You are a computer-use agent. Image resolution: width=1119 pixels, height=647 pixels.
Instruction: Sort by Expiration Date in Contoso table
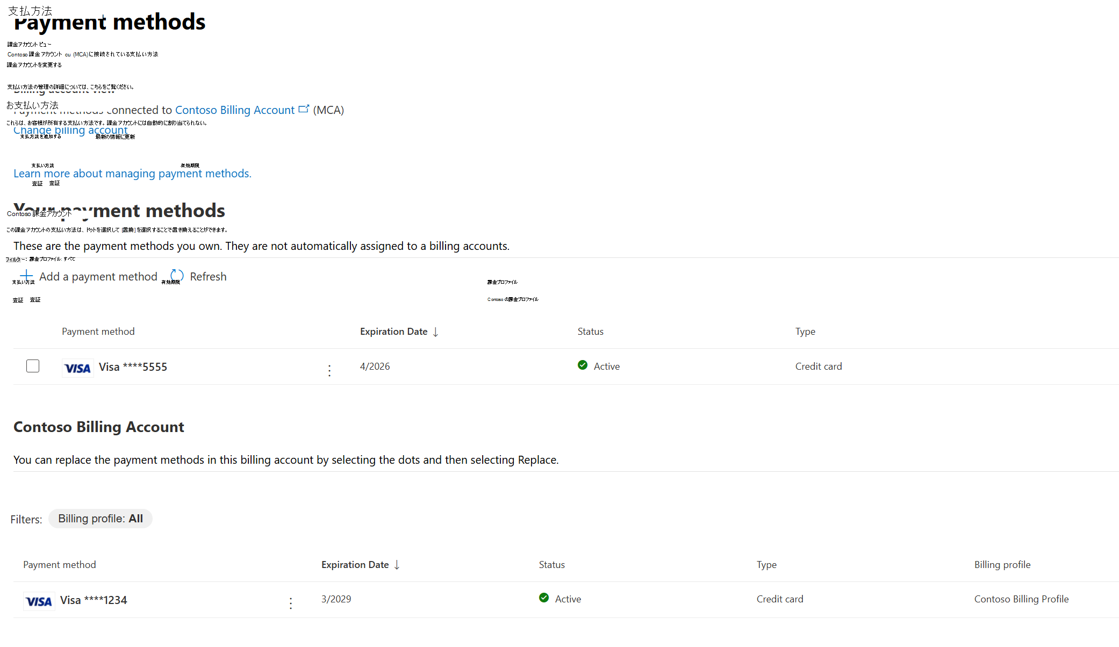point(355,565)
